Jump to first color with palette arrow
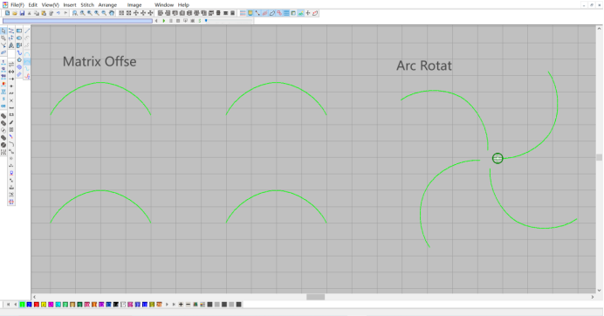This screenshot has height=316, width=604. point(8,305)
